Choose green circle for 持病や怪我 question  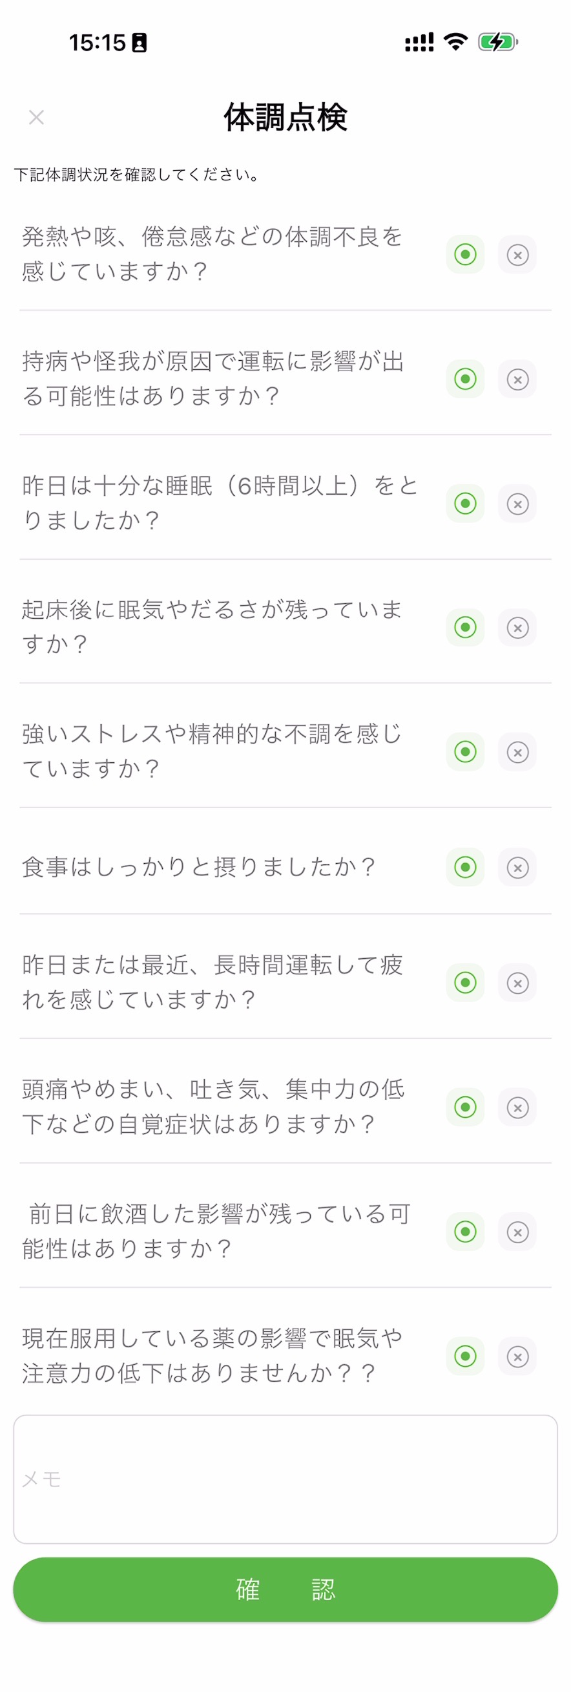coord(465,379)
